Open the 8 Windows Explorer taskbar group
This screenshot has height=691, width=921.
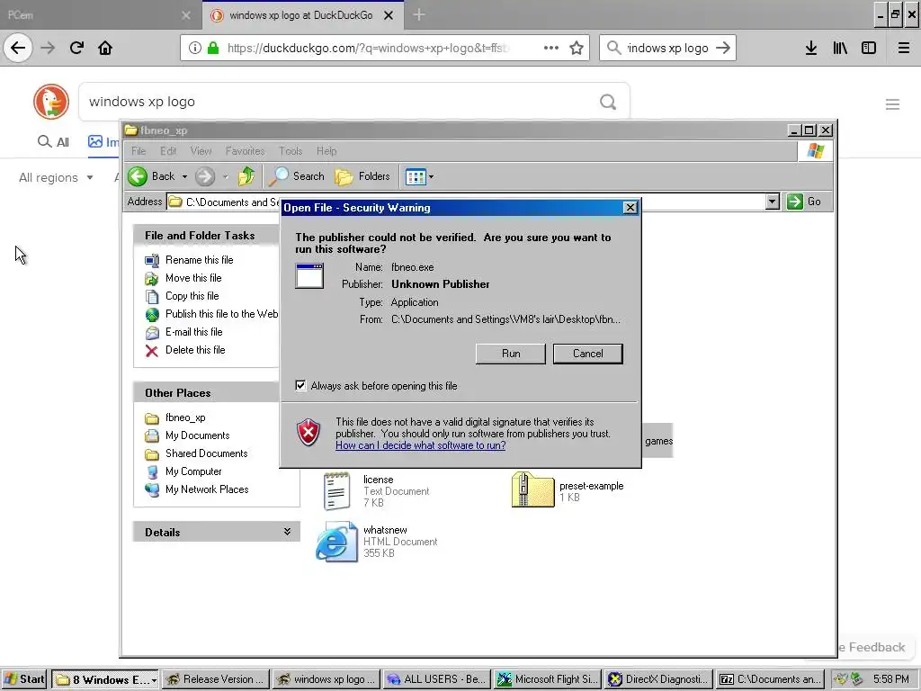[105, 680]
